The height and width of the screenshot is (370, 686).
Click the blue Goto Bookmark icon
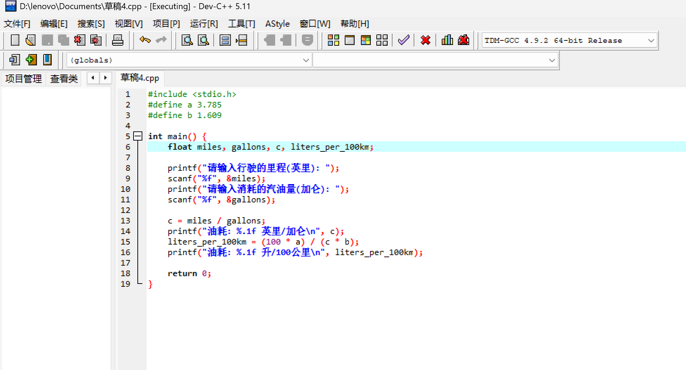[x=47, y=60]
